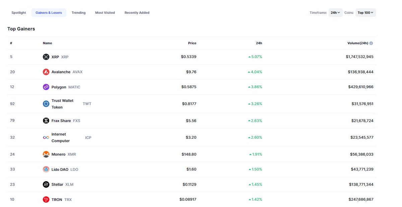Click the $0.1129 Stellar price
Screen dimensions: 402x207
[x=190, y=185]
